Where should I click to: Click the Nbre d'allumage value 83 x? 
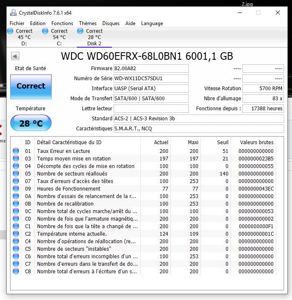(263, 99)
